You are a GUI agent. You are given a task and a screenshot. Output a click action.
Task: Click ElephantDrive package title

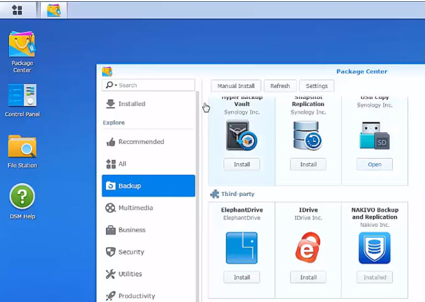pos(242,210)
